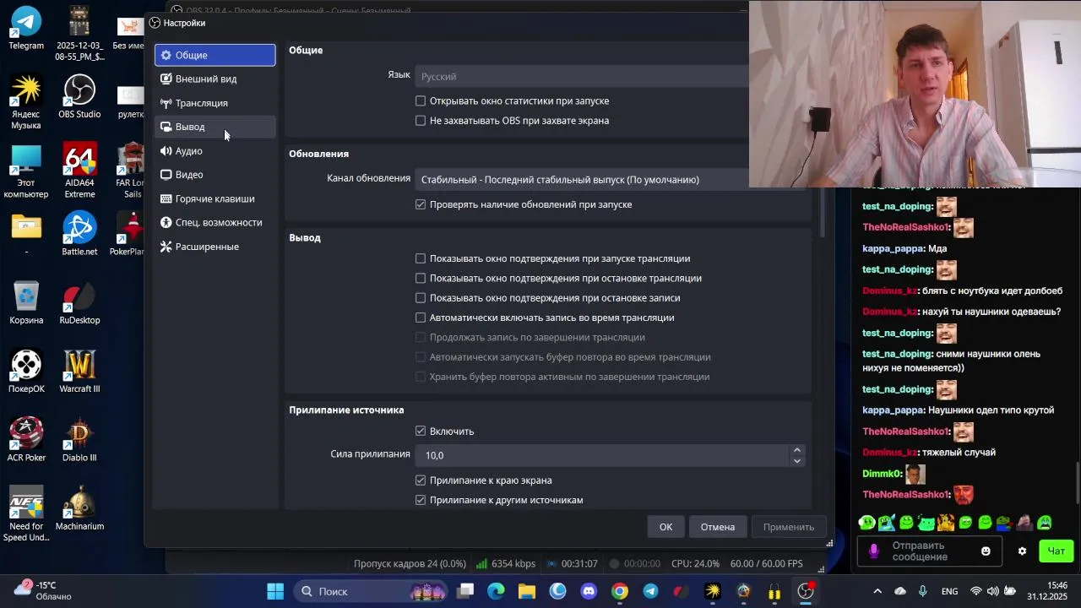The width and height of the screenshot is (1081, 608).
Task: Open the Канал обновления dropdown
Action: pyautogui.click(x=583, y=179)
